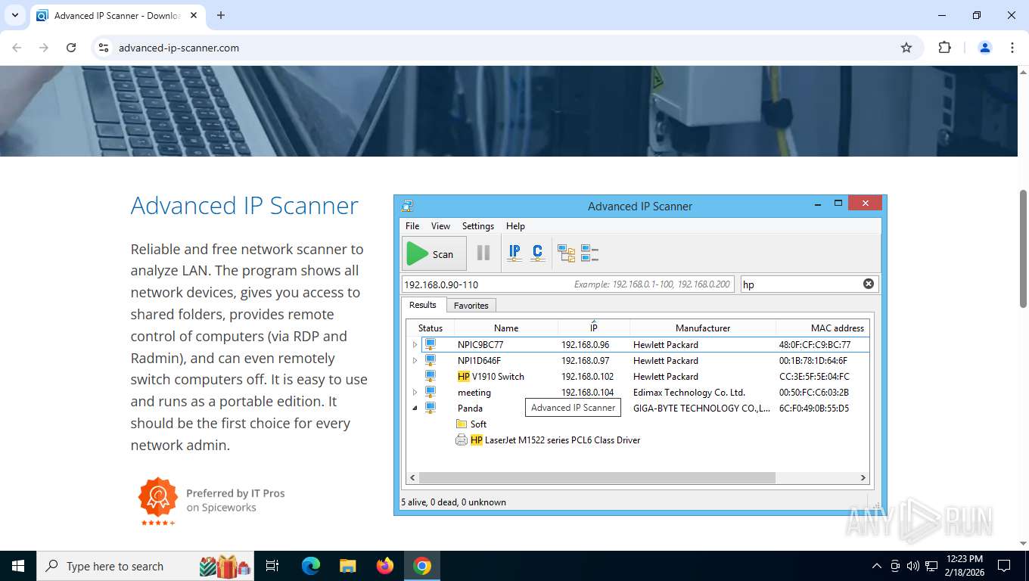Open the View menu
The height and width of the screenshot is (581, 1029).
(440, 226)
